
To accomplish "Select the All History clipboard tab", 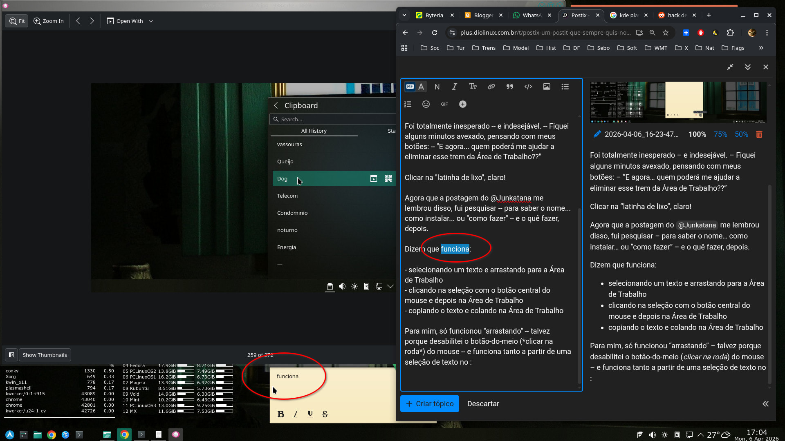I will coord(314,131).
